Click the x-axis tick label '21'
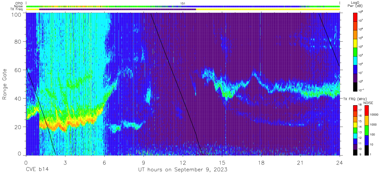The height and width of the screenshot is (176, 382). pyautogui.click(x=300, y=162)
